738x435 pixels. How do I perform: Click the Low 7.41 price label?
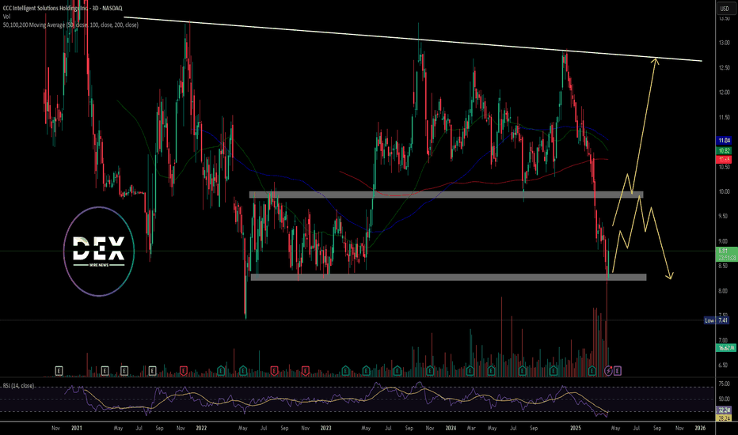pos(717,320)
